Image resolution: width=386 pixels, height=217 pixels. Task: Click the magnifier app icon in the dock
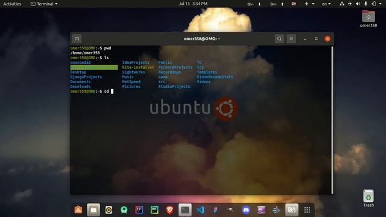click(292, 210)
